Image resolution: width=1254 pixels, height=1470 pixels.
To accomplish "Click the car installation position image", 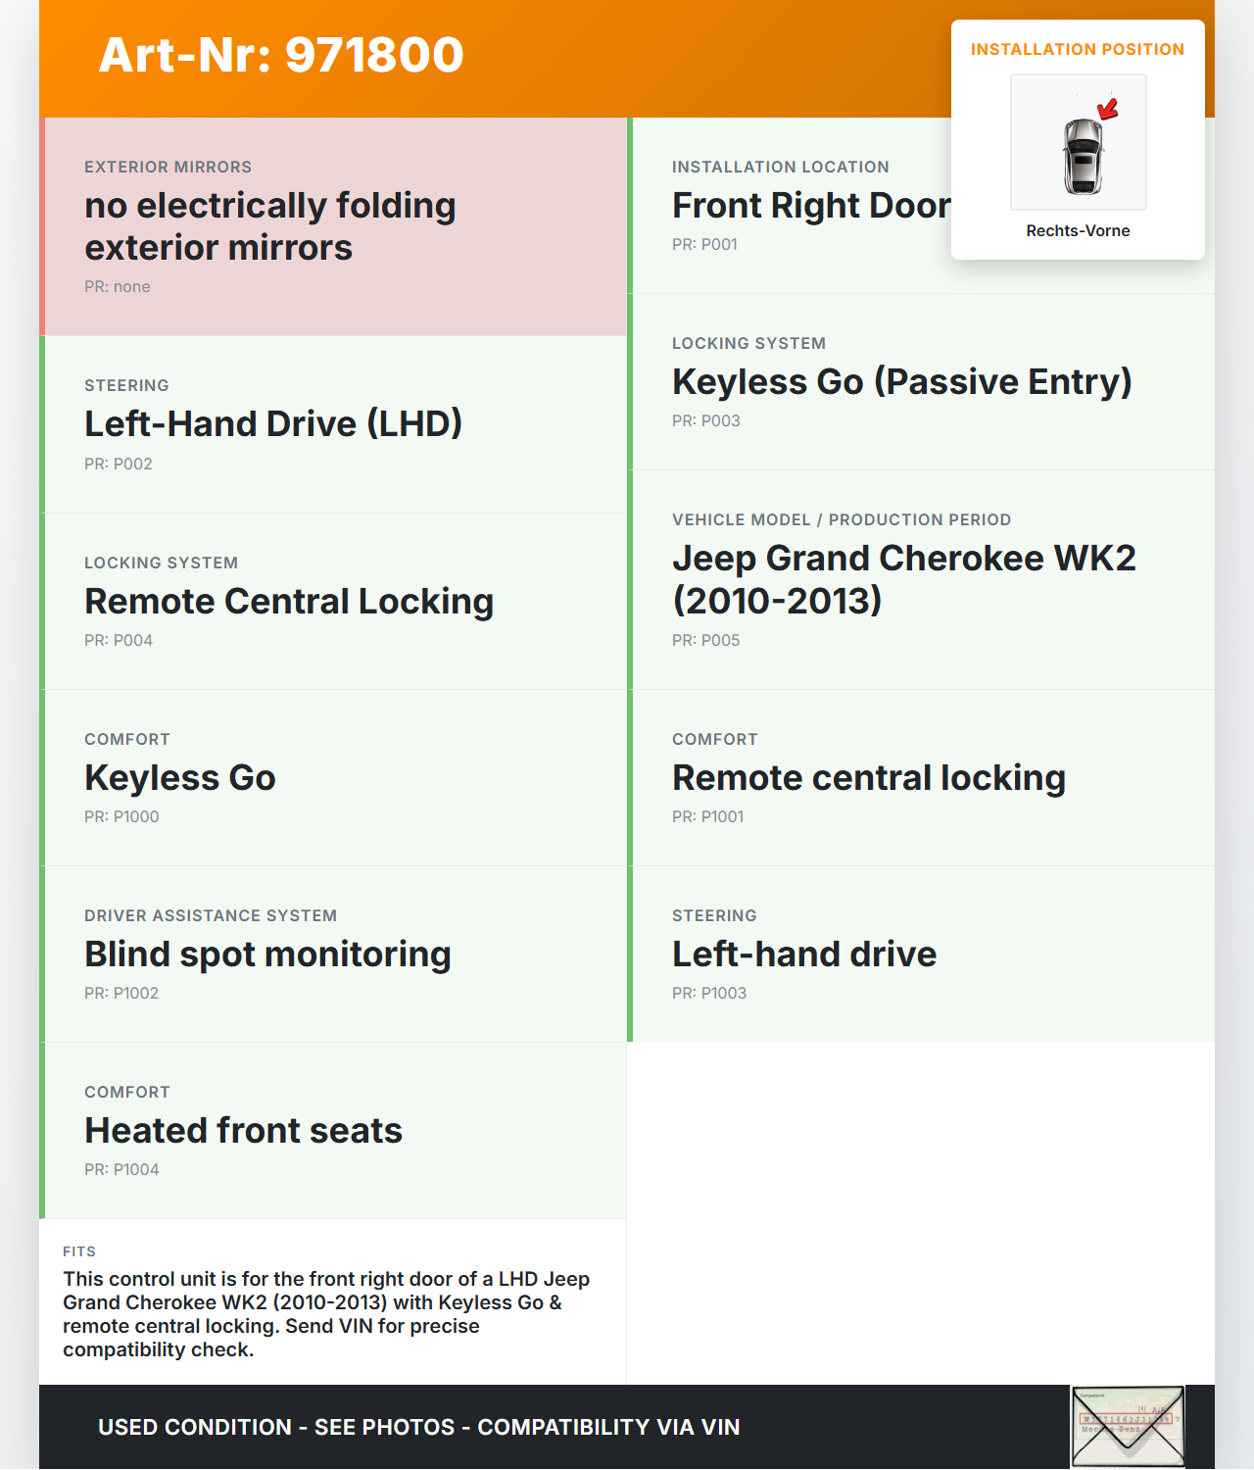I will click(x=1078, y=143).
